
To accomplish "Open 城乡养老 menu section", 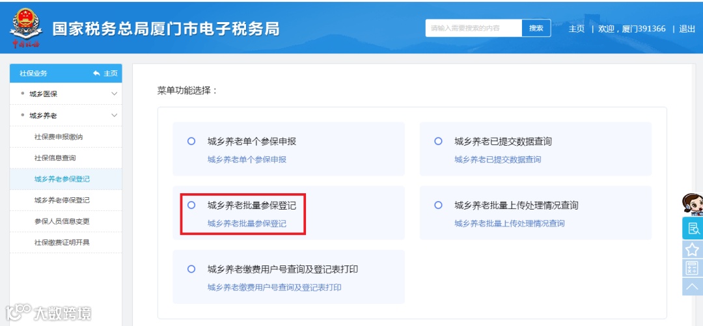I will pos(66,115).
